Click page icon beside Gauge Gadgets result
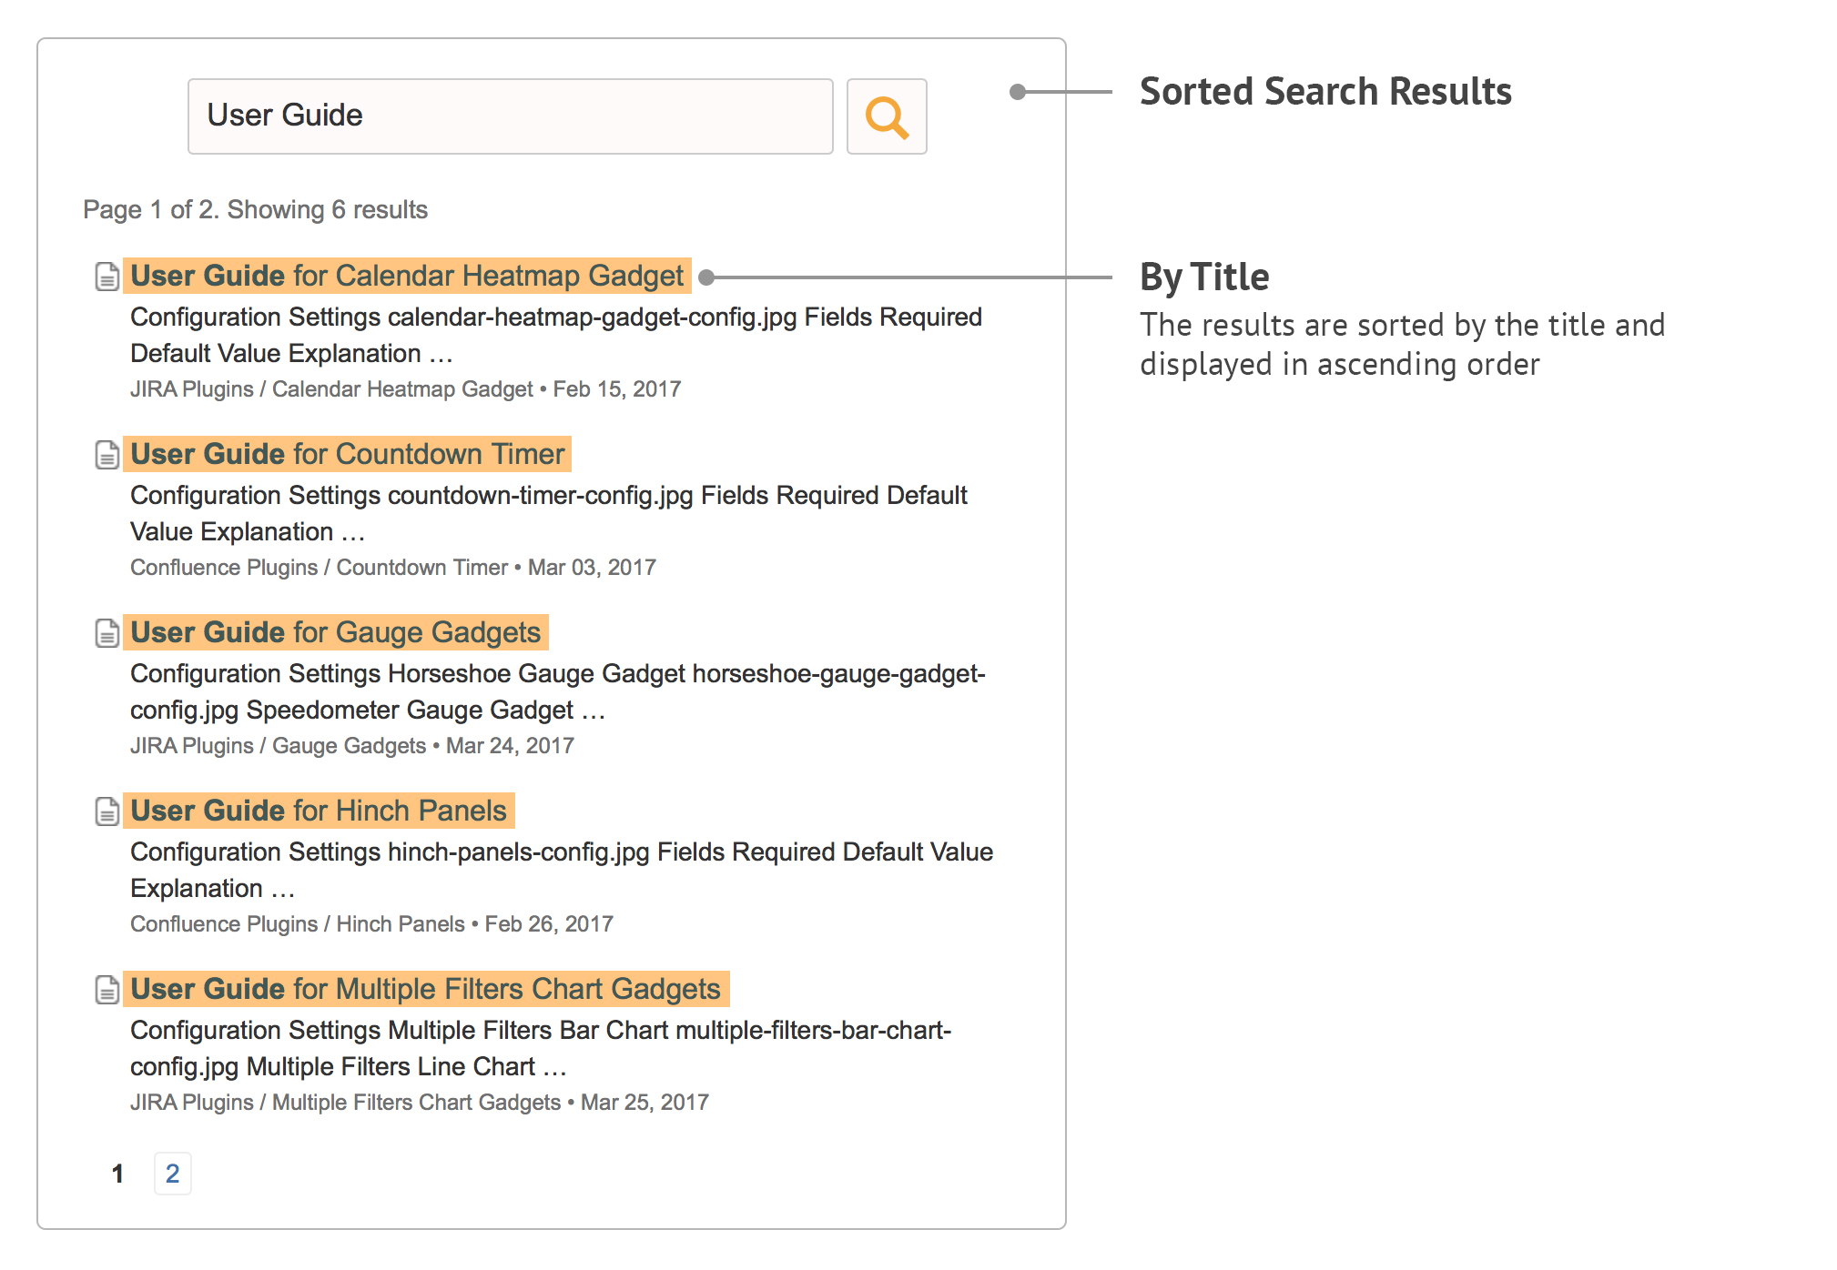 (107, 633)
